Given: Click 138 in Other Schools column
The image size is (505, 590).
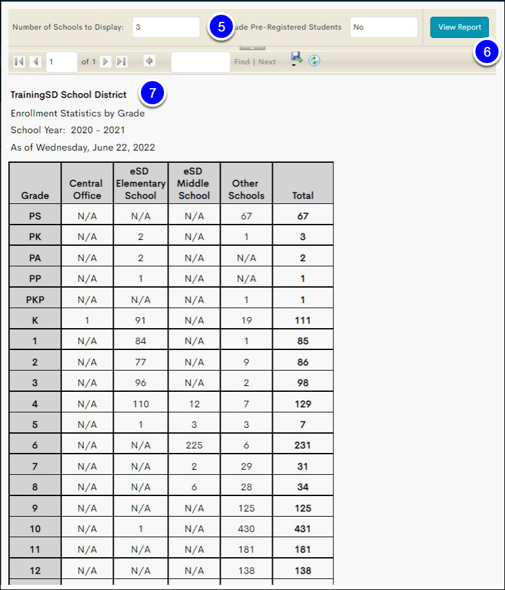Looking at the screenshot, I should [246, 571].
